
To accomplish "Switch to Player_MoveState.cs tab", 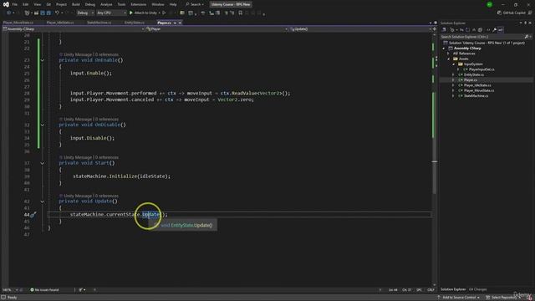I will (x=18, y=23).
